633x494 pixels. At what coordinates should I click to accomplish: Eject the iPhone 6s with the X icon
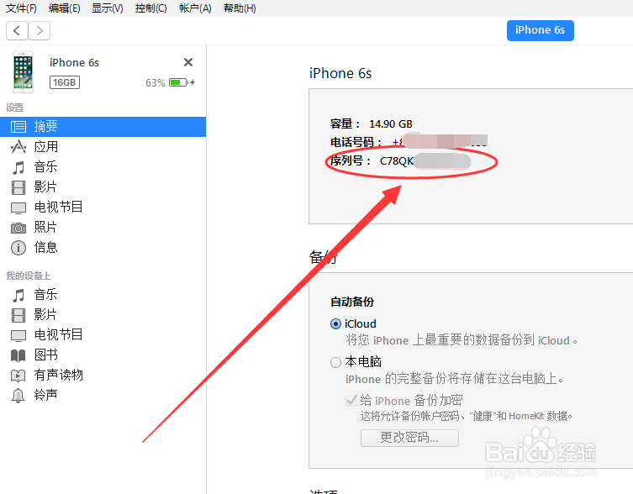click(188, 62)
